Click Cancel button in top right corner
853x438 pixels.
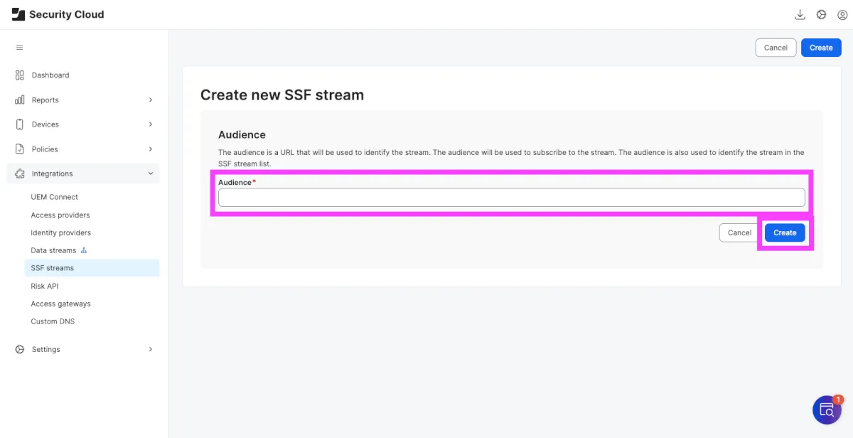click(776, 48)
